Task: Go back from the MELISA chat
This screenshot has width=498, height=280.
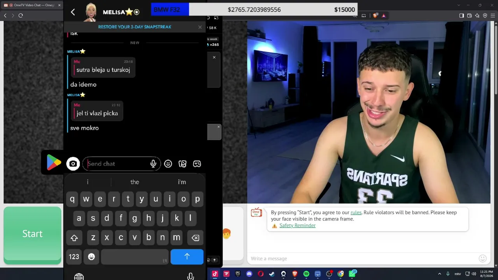Action: tap(73, 12)
